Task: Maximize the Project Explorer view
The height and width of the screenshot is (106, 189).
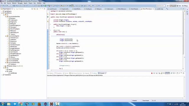Action: coord(45,9)
